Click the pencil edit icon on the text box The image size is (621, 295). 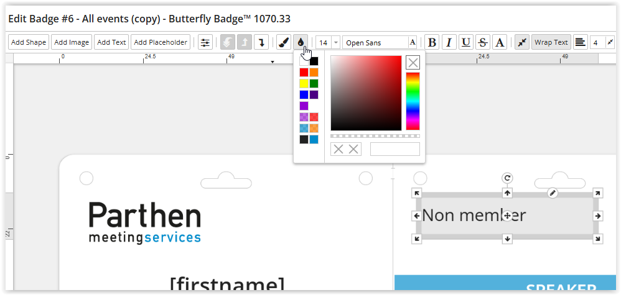click(553, 193)
